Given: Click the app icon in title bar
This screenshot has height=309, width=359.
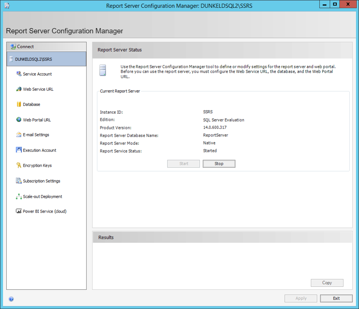Looking at the screenshot, I should click(7, 6).
